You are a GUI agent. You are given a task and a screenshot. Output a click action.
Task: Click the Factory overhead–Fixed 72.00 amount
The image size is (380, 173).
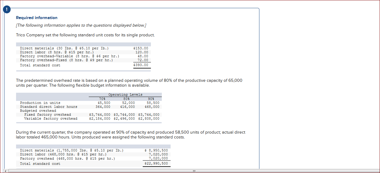coord(143,60)
